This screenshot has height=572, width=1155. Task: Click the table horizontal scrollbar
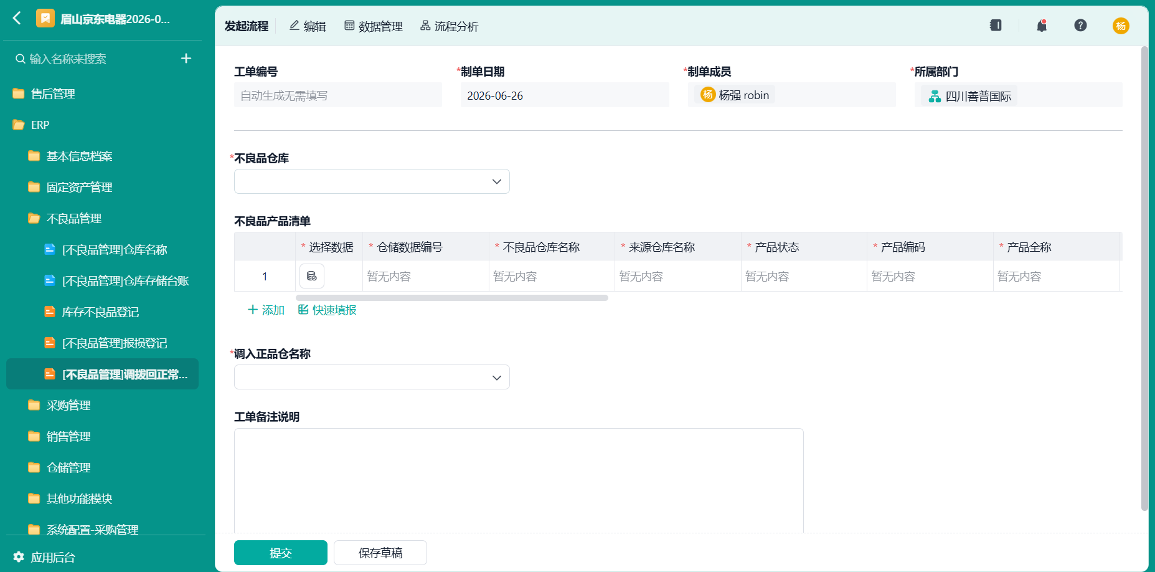click(x=452, y=298)
